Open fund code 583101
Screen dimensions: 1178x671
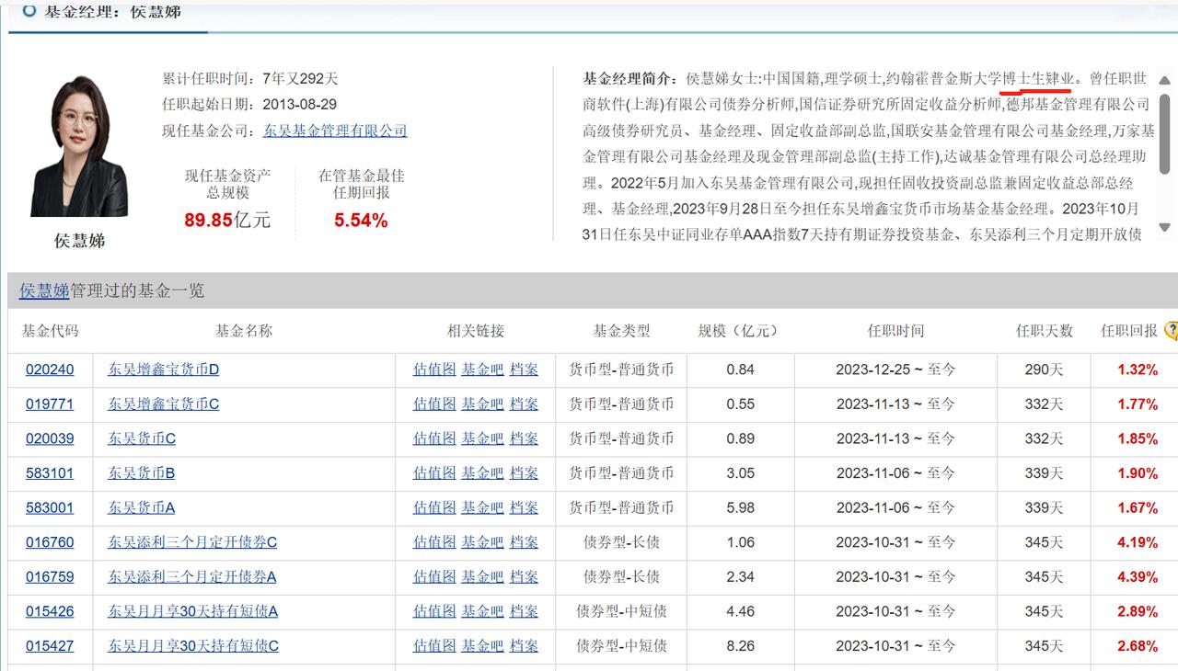pos(50,472)
